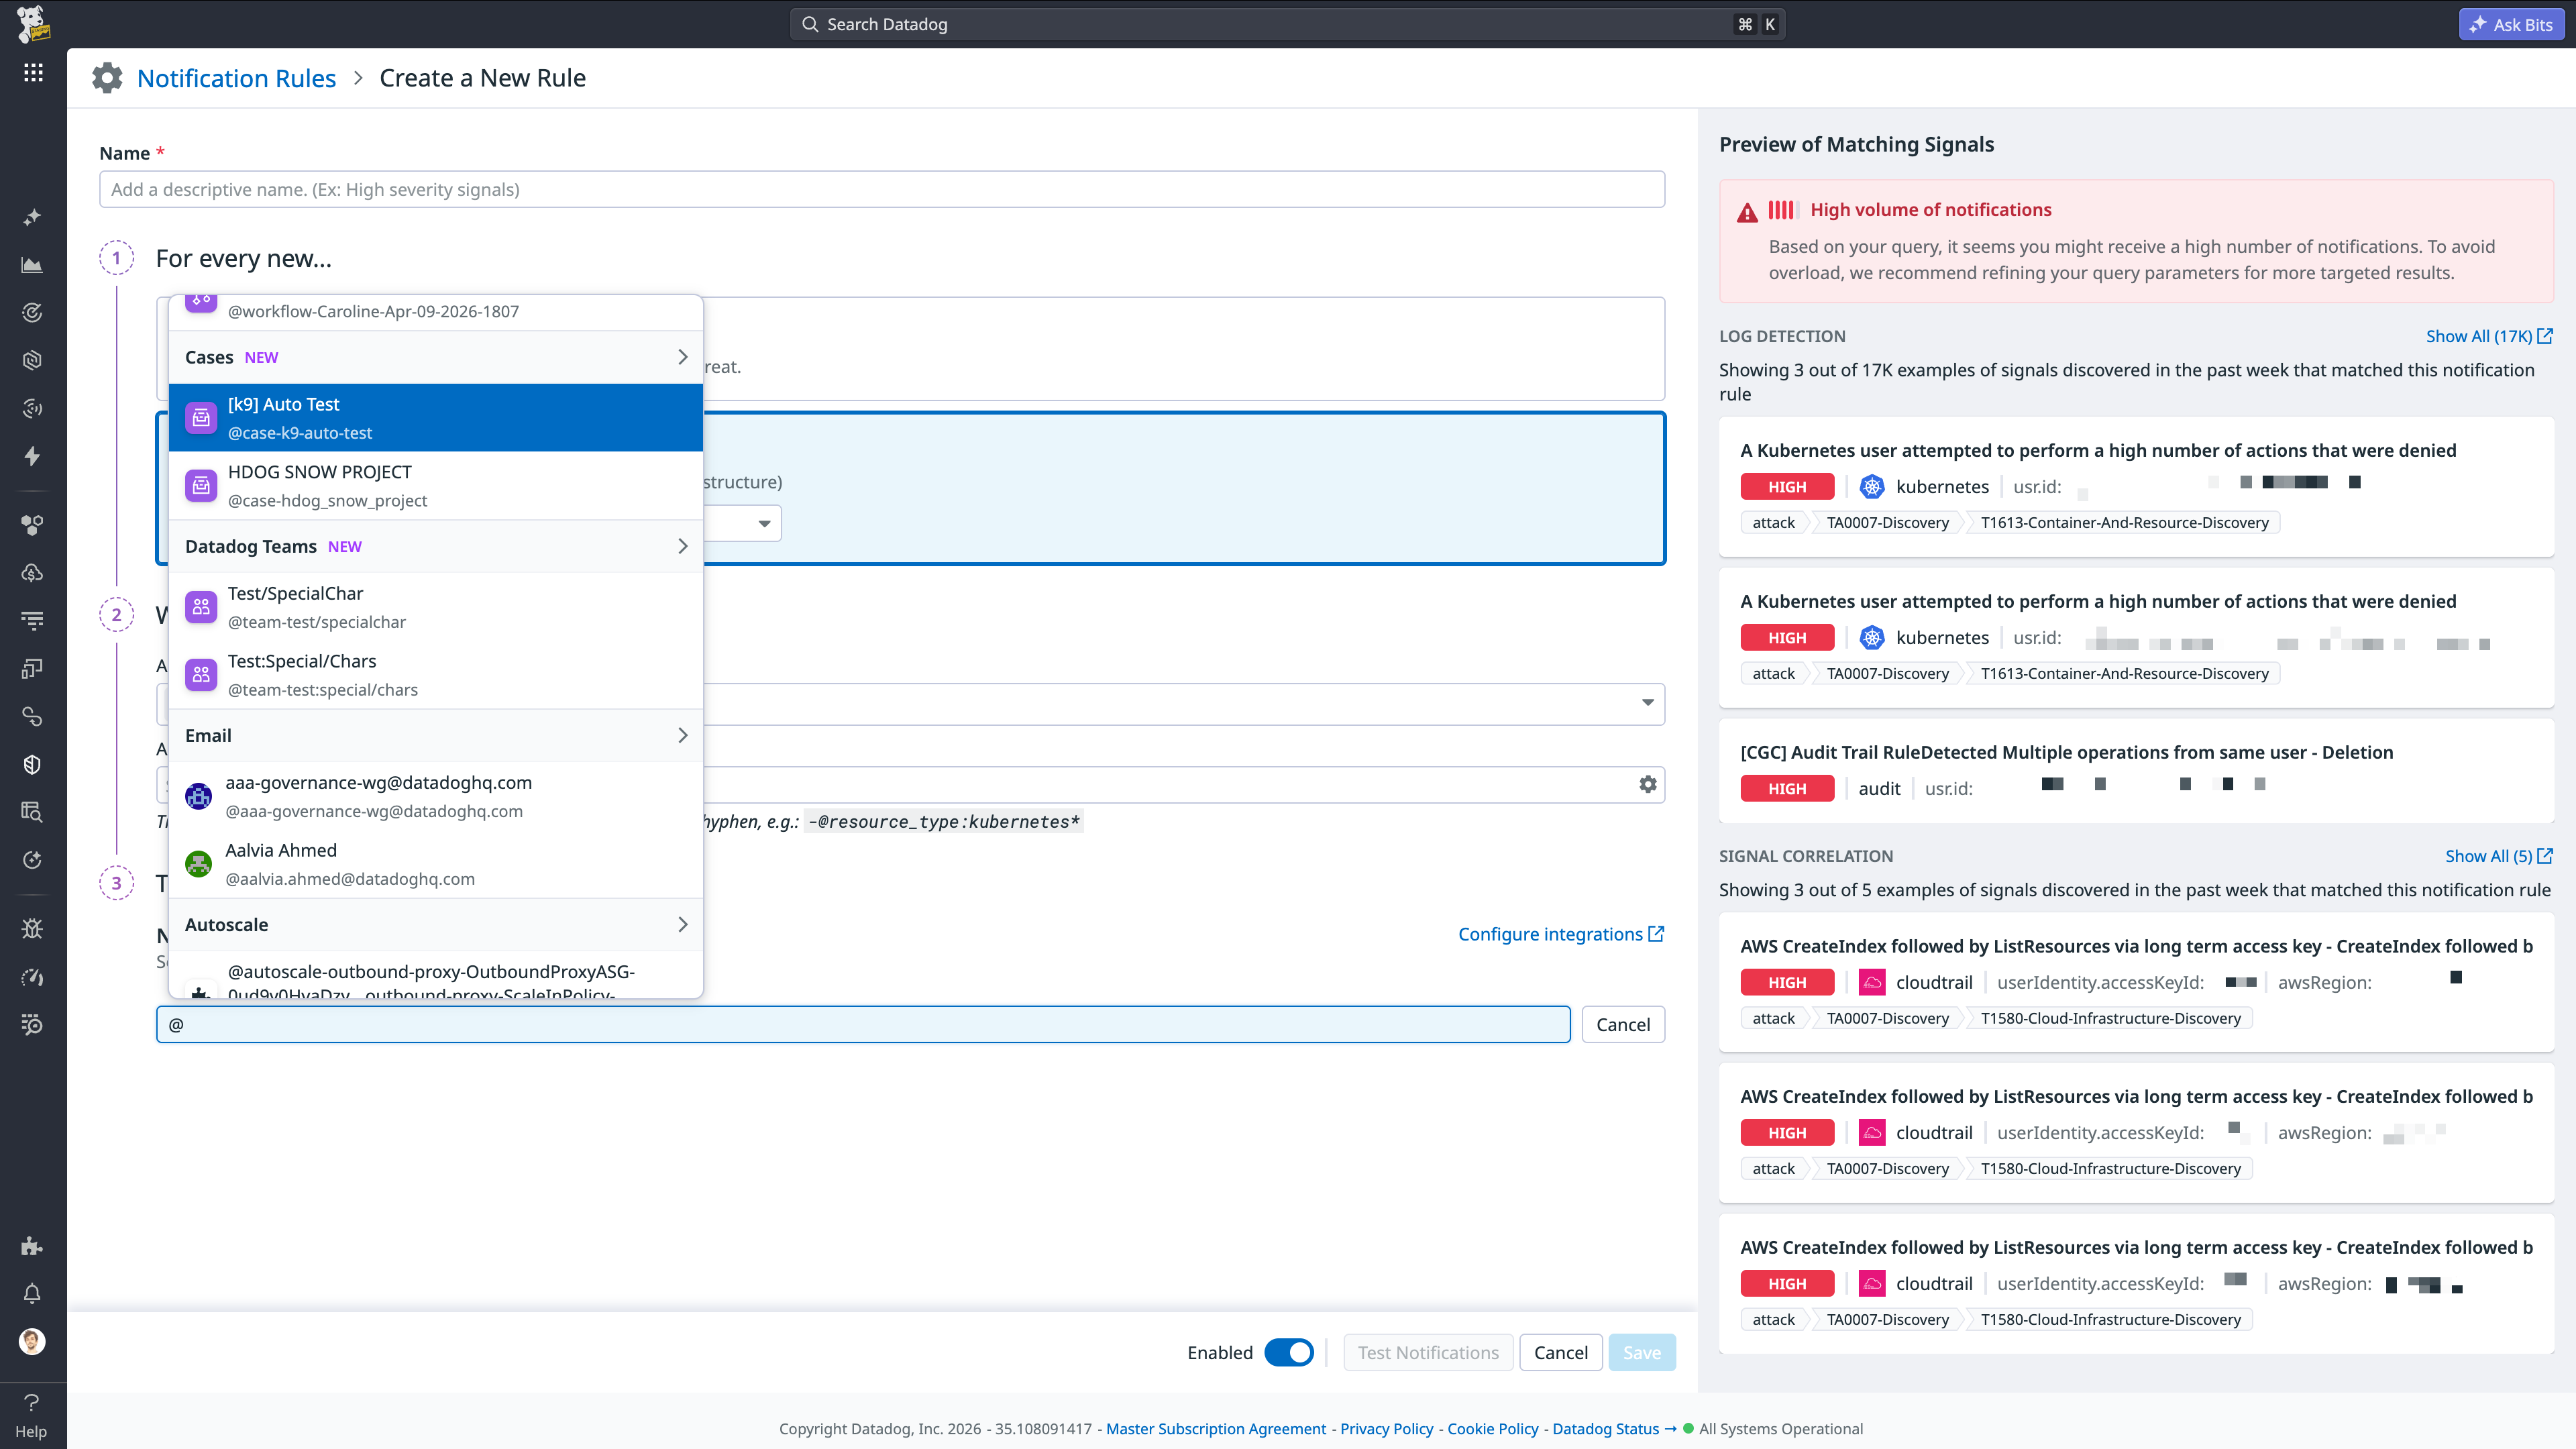Open the curved link path icon in sidebar
This screenshot has width=2576, height=1449.
(33, 717)
